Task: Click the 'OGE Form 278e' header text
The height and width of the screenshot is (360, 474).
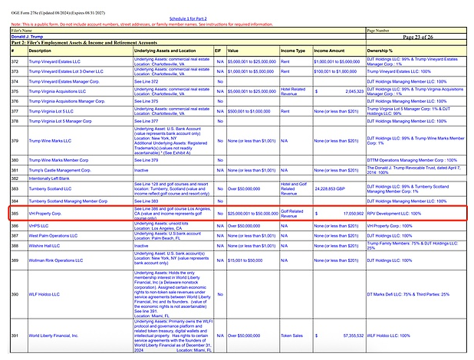Action: click(58, 13)
